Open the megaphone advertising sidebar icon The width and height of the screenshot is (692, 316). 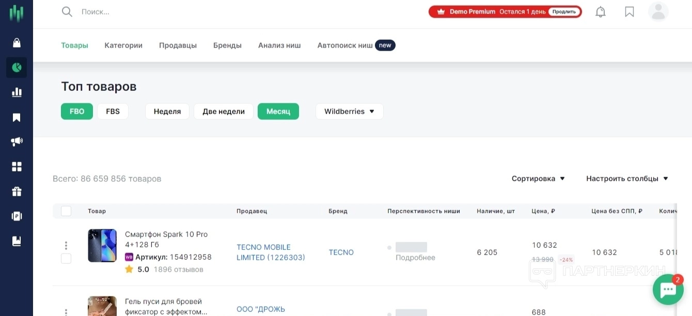point(17,141)
